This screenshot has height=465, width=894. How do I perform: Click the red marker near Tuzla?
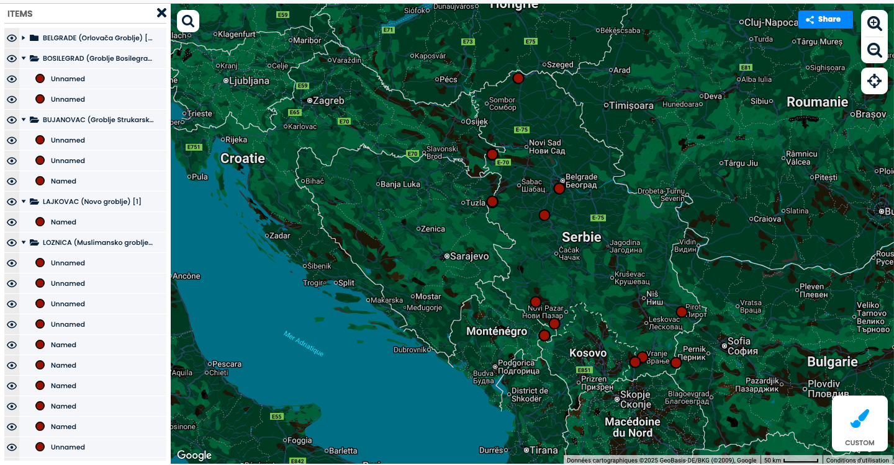tap(492, 201)
